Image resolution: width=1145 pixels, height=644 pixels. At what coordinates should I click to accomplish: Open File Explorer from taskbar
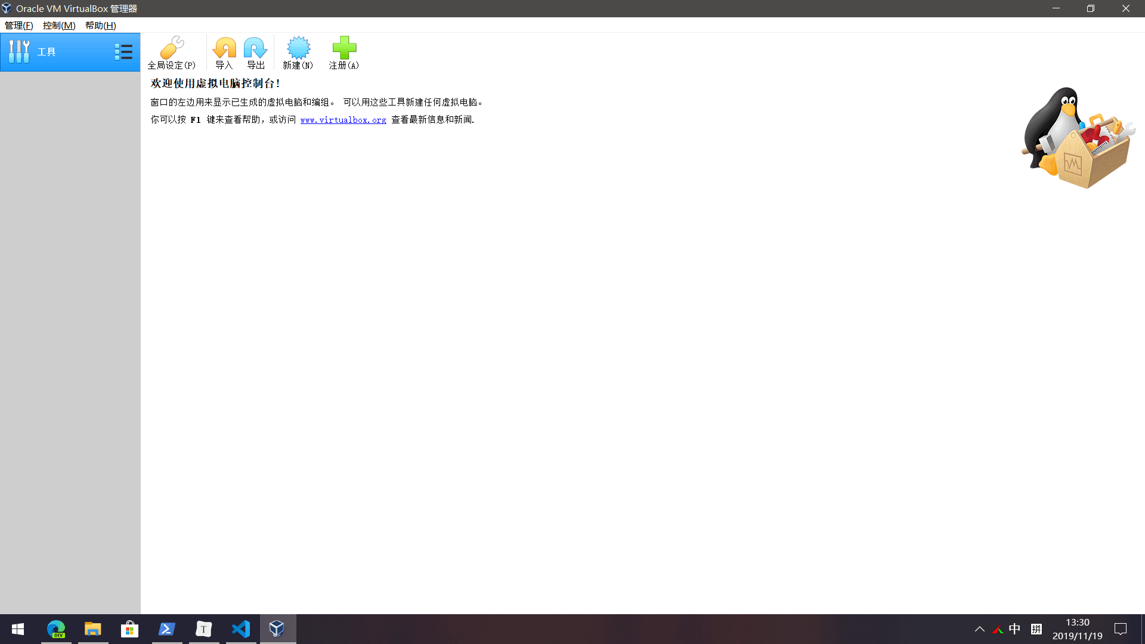(x=93, y=629)
